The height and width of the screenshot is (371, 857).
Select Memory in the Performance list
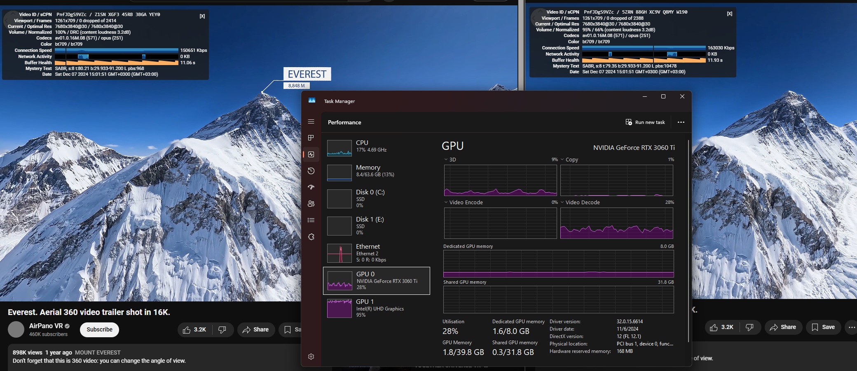point(377,172)
